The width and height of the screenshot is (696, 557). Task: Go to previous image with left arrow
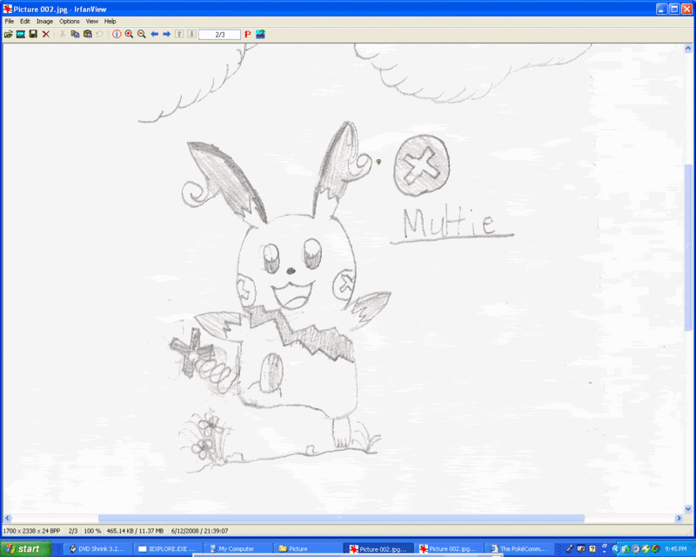(154, 34)
